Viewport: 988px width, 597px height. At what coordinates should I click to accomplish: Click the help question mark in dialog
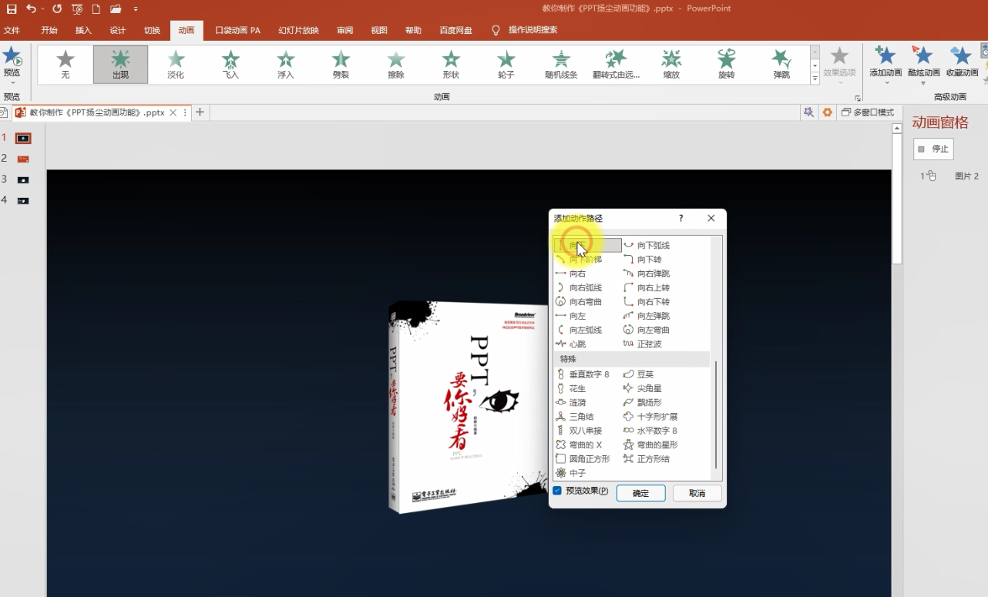(681, 219)
